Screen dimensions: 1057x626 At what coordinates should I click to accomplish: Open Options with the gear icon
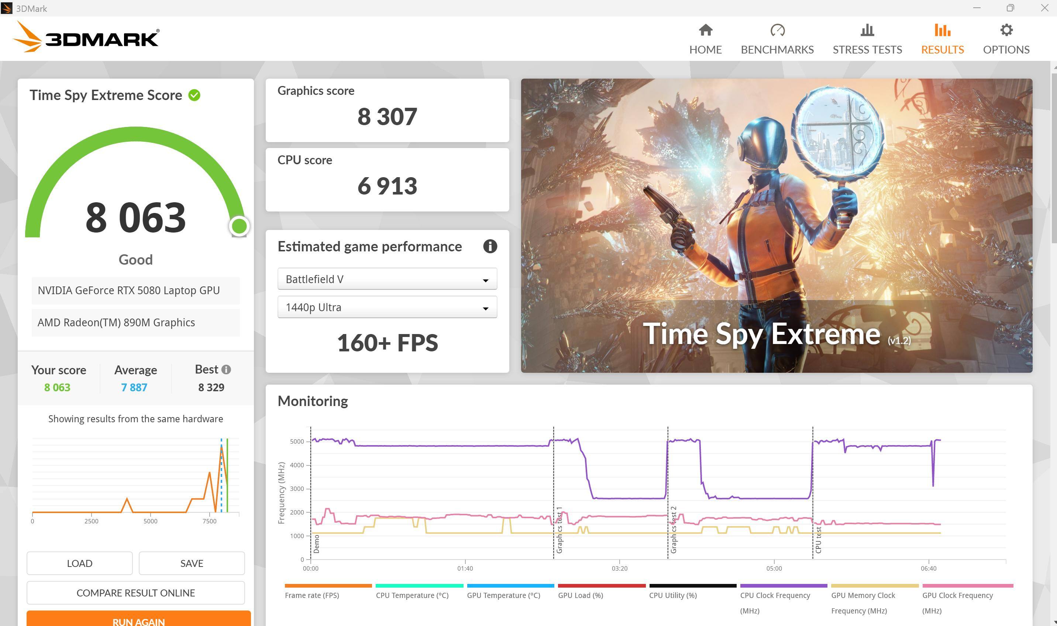[x=1006, y=30]
